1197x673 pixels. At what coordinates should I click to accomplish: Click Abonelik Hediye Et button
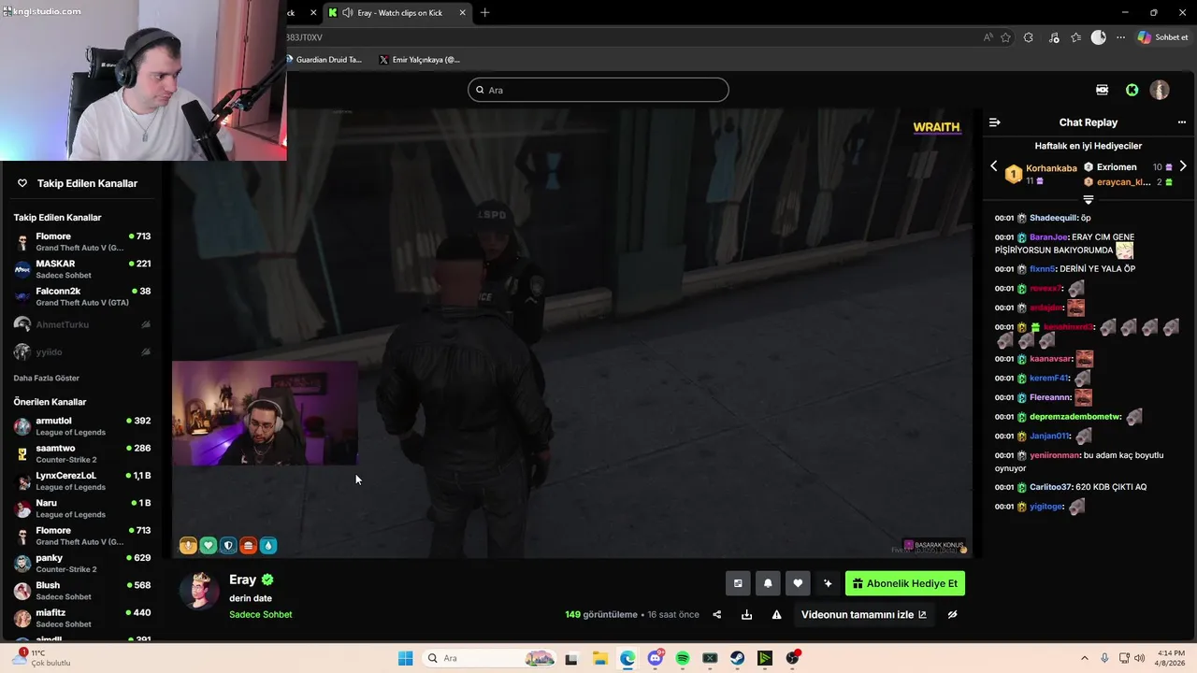point(905,583)
